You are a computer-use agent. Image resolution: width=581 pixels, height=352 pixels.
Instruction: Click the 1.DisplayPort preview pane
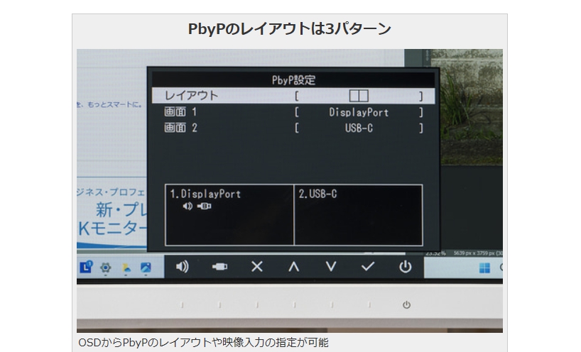(x=229, y=215)
